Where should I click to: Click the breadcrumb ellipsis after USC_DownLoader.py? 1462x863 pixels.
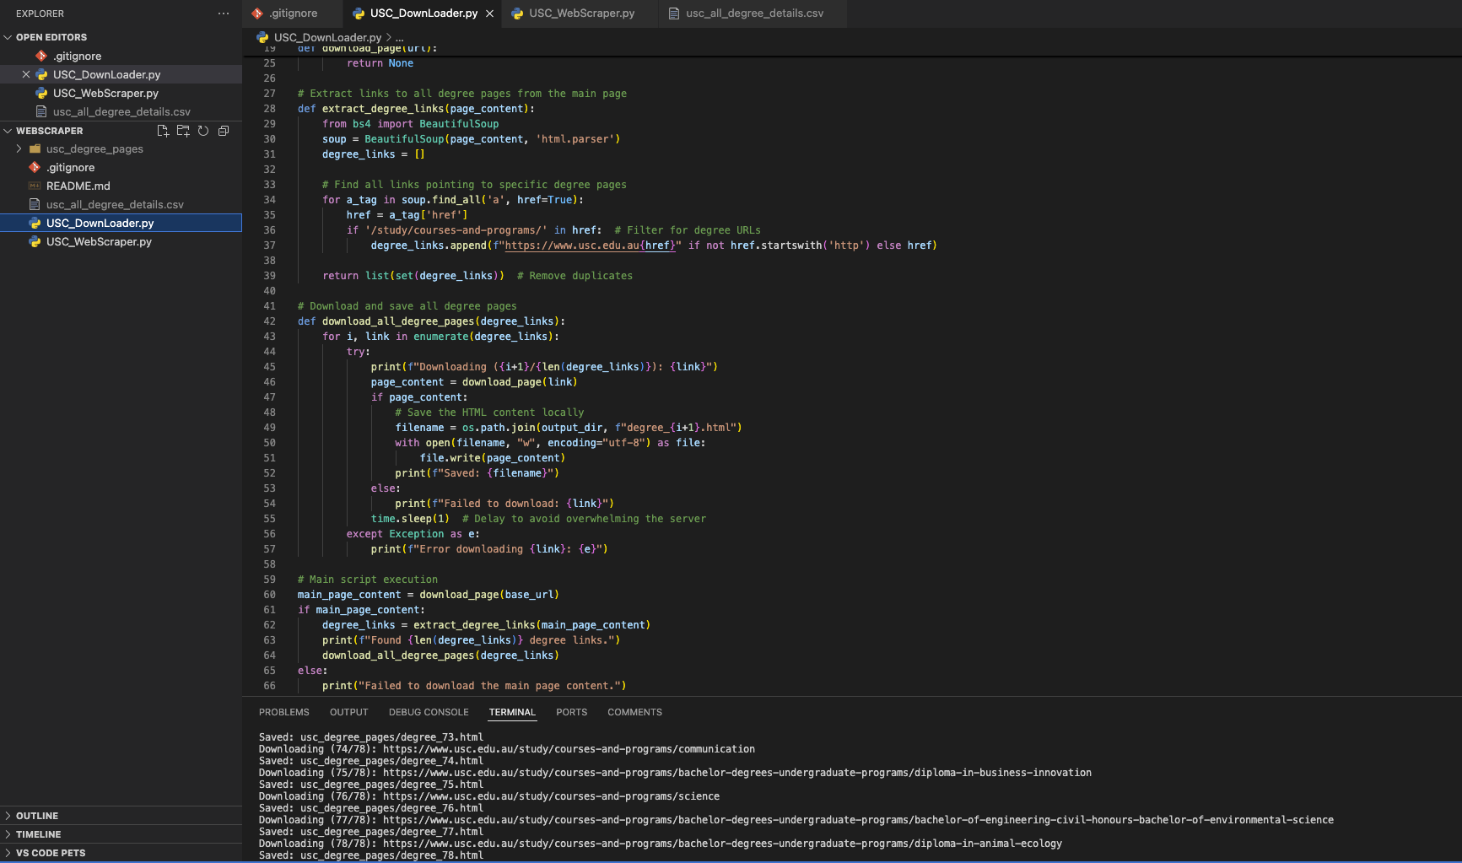(x=400, y=38)
